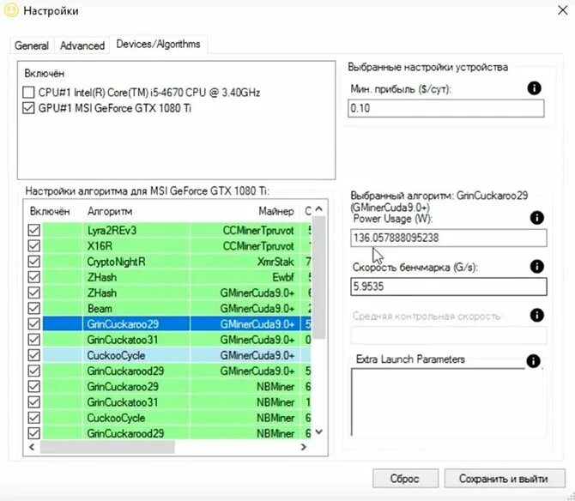
Task: Click XmrStak miner cell
Action: (275, 262)
